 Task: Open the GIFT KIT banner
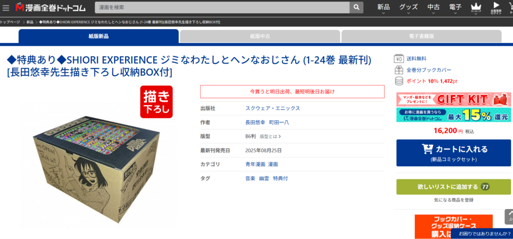coord(453,99)
